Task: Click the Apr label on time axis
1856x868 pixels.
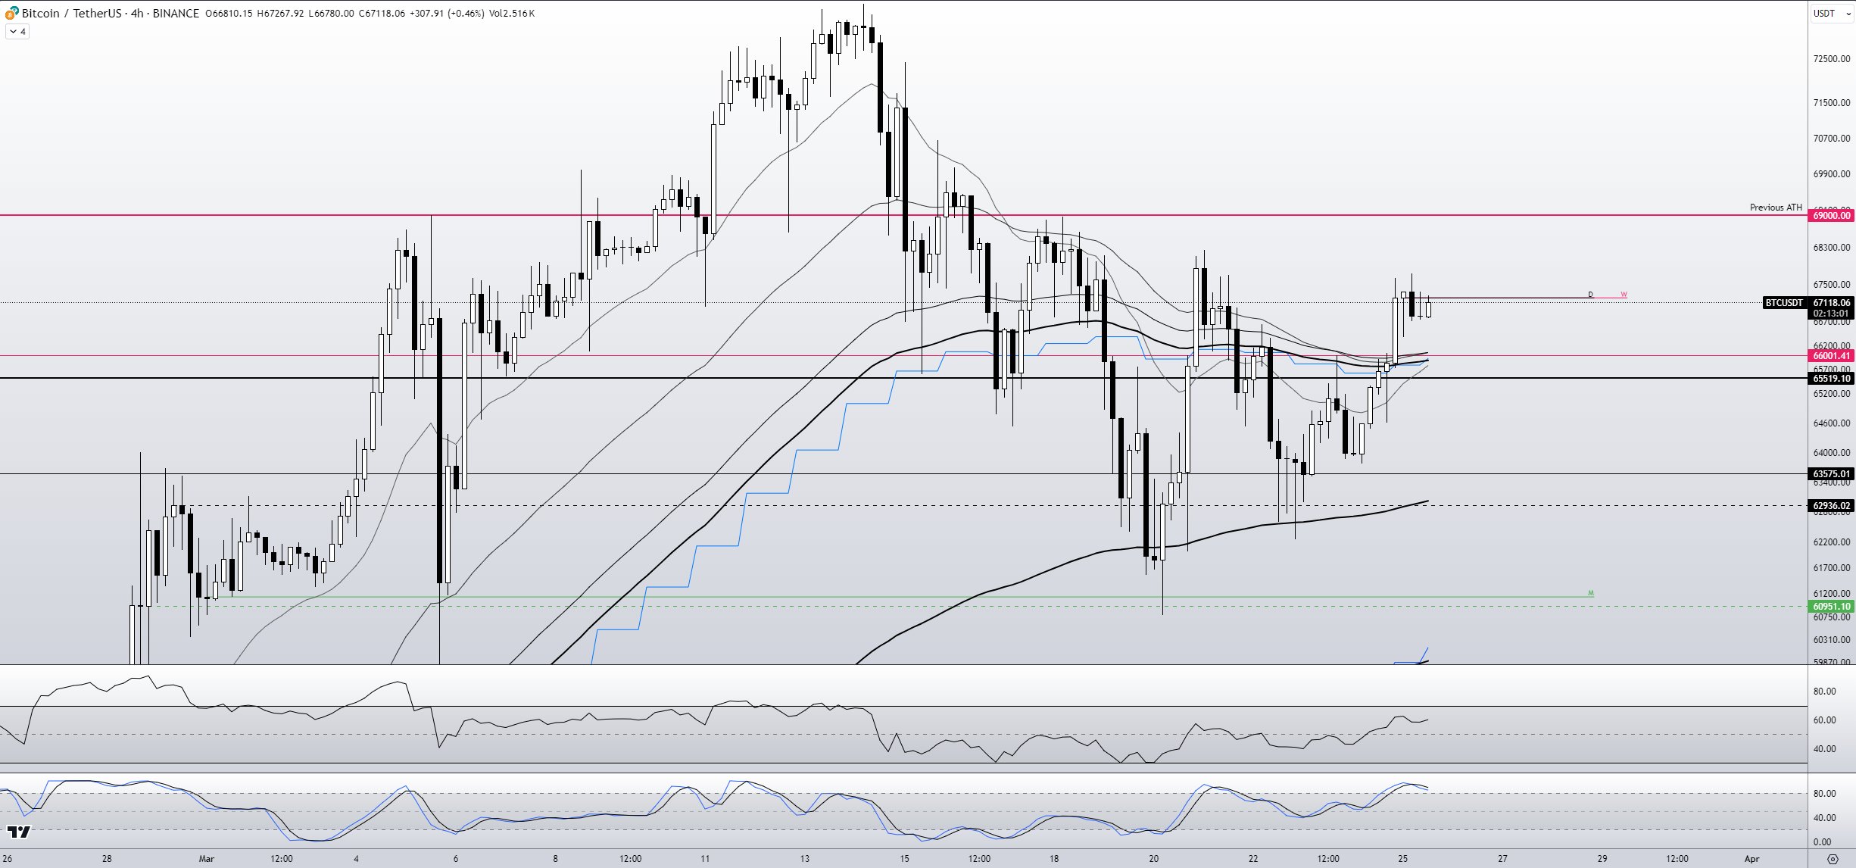Action: tap(1752, 858)
